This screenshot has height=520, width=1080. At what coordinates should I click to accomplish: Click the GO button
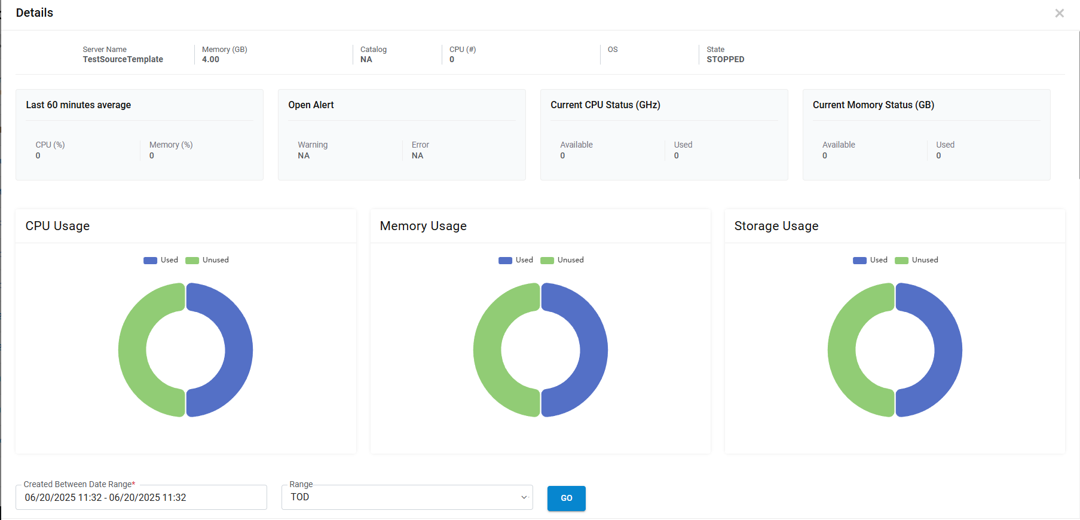click(x=566, y=498)
